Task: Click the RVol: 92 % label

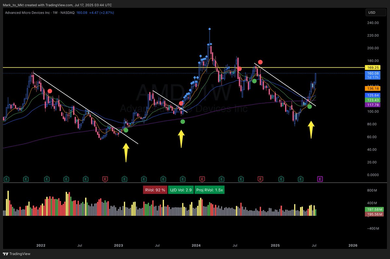Action: [154, 190]
